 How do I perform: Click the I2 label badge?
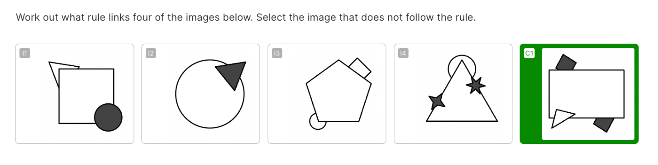click(151, 54)
